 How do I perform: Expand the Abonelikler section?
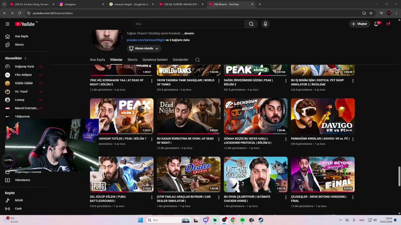(x=16, y=58)
